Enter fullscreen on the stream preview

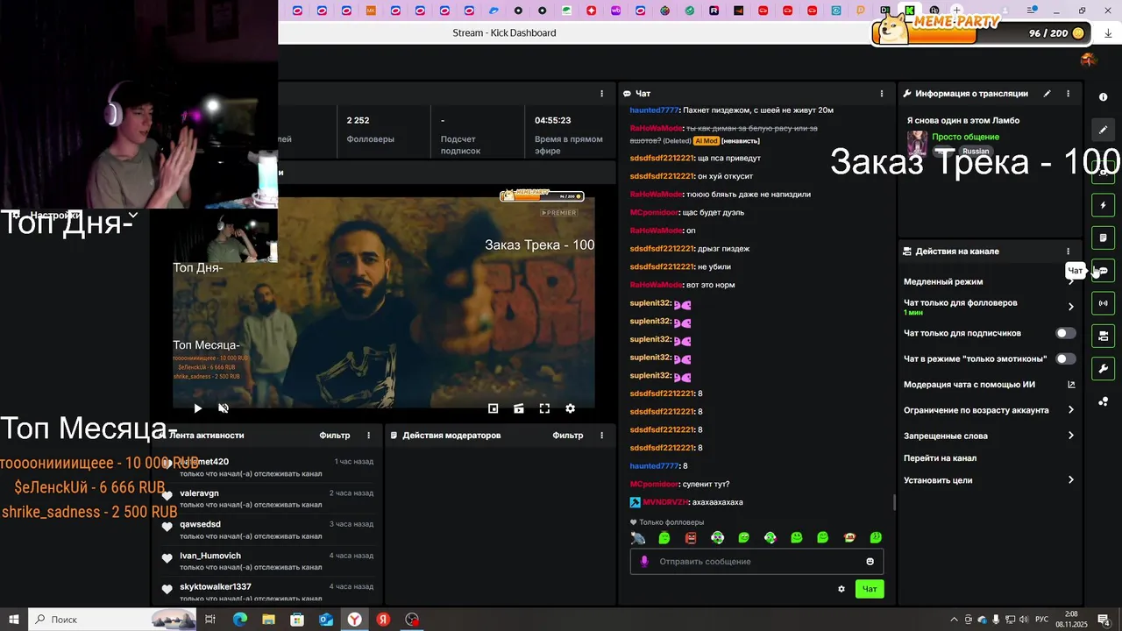click(x=544, y=408)
